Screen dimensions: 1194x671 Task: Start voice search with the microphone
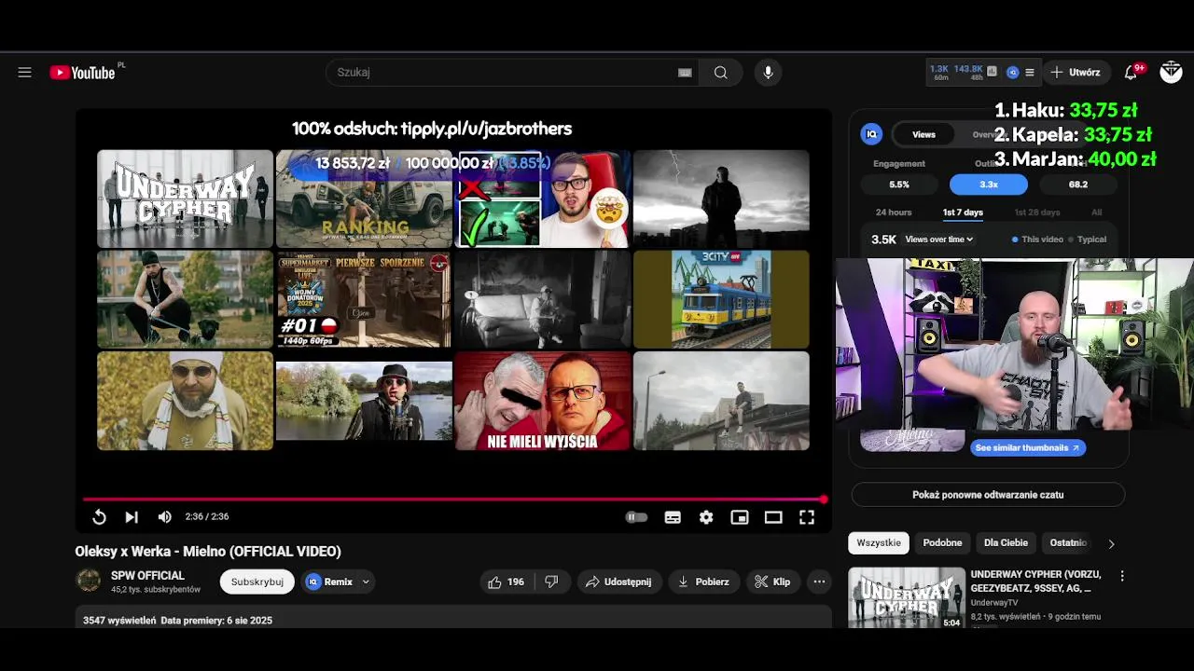click(x=768, y=73)
